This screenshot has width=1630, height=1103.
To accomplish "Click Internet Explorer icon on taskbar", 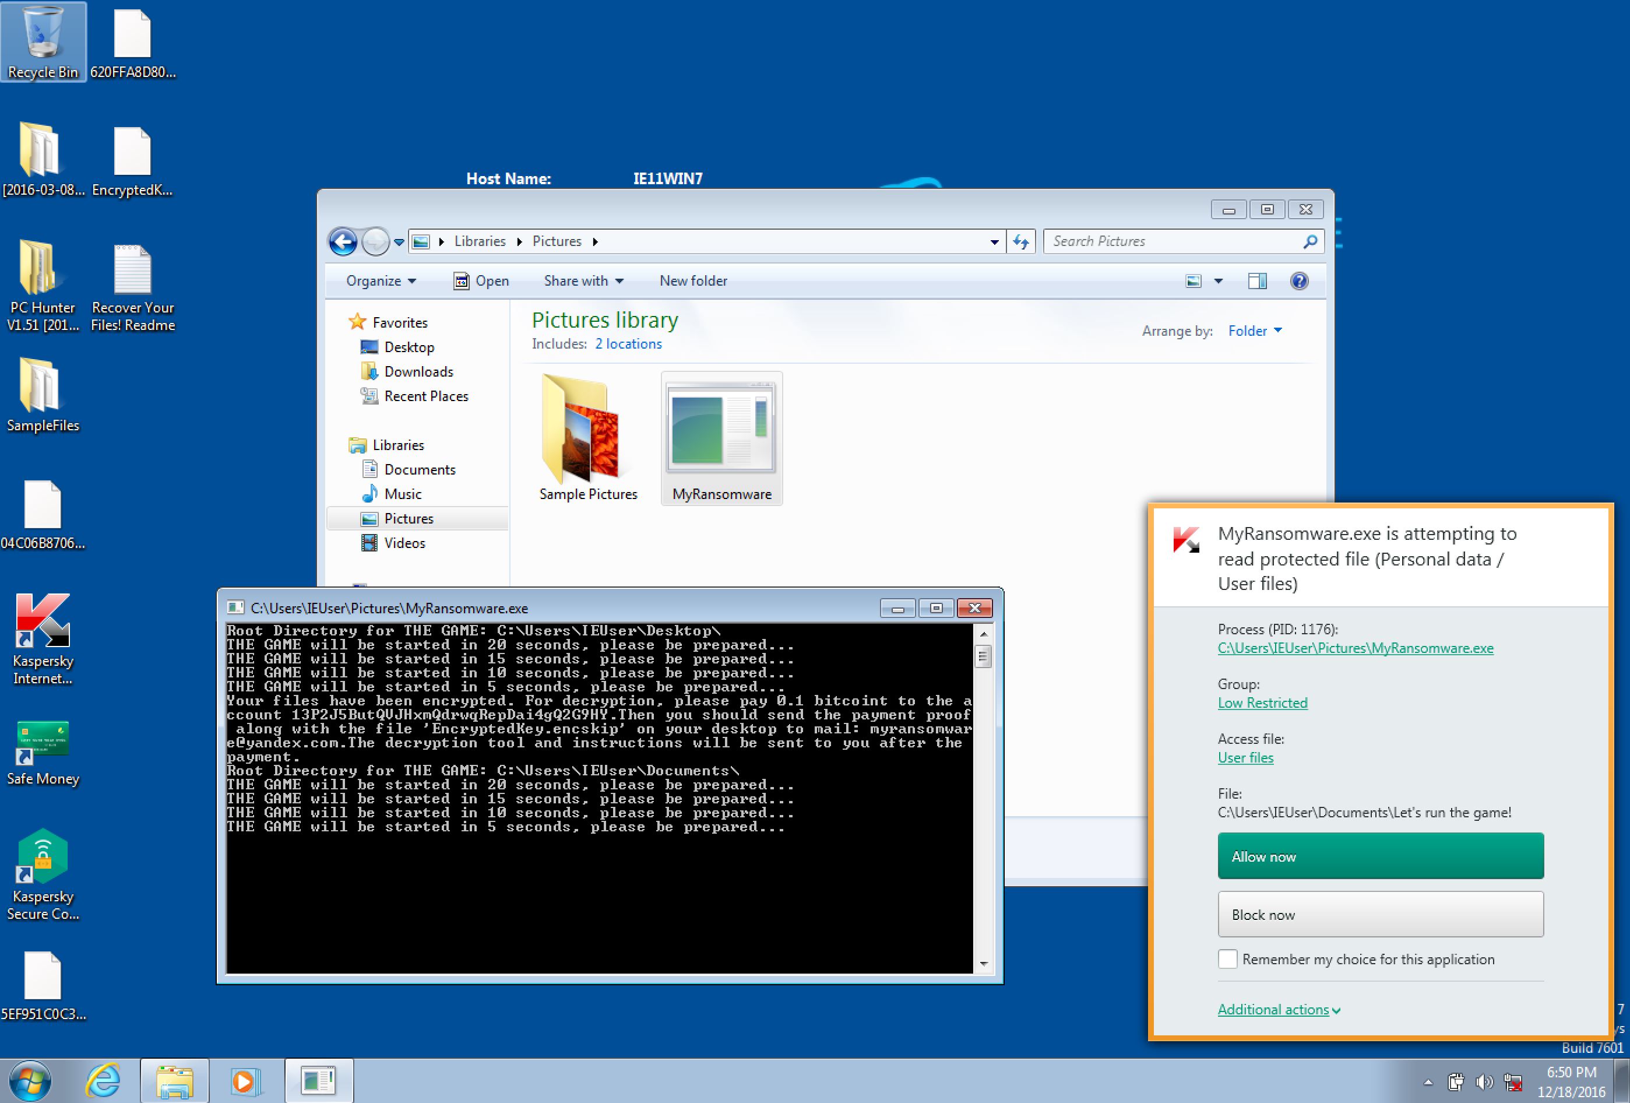I will [x=104, y=1080].
